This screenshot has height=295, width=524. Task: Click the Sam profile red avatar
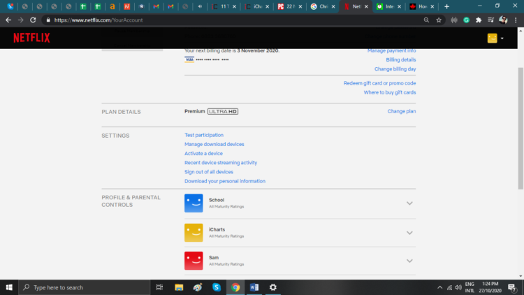pyautogui.click(x=194, y=261)
